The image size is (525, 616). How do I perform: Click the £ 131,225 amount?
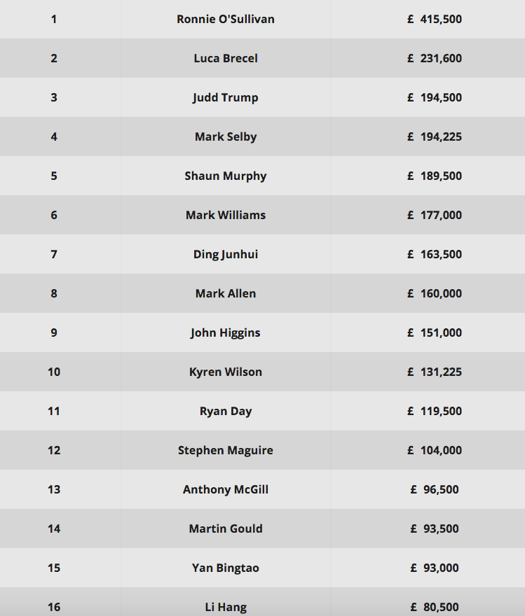pyautogui.click(x=435, y=372)
